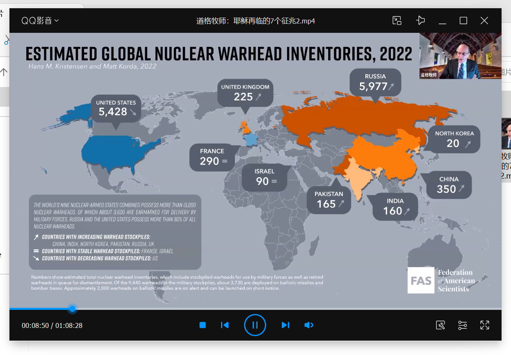Open the playback adjustment sliders panel
Image resolution: width=511 pixels, height=355 pixels.
pos(463,325)
